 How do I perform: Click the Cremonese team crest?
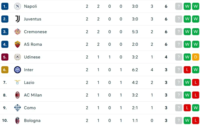pyautogui.click(x=17, y=32)
